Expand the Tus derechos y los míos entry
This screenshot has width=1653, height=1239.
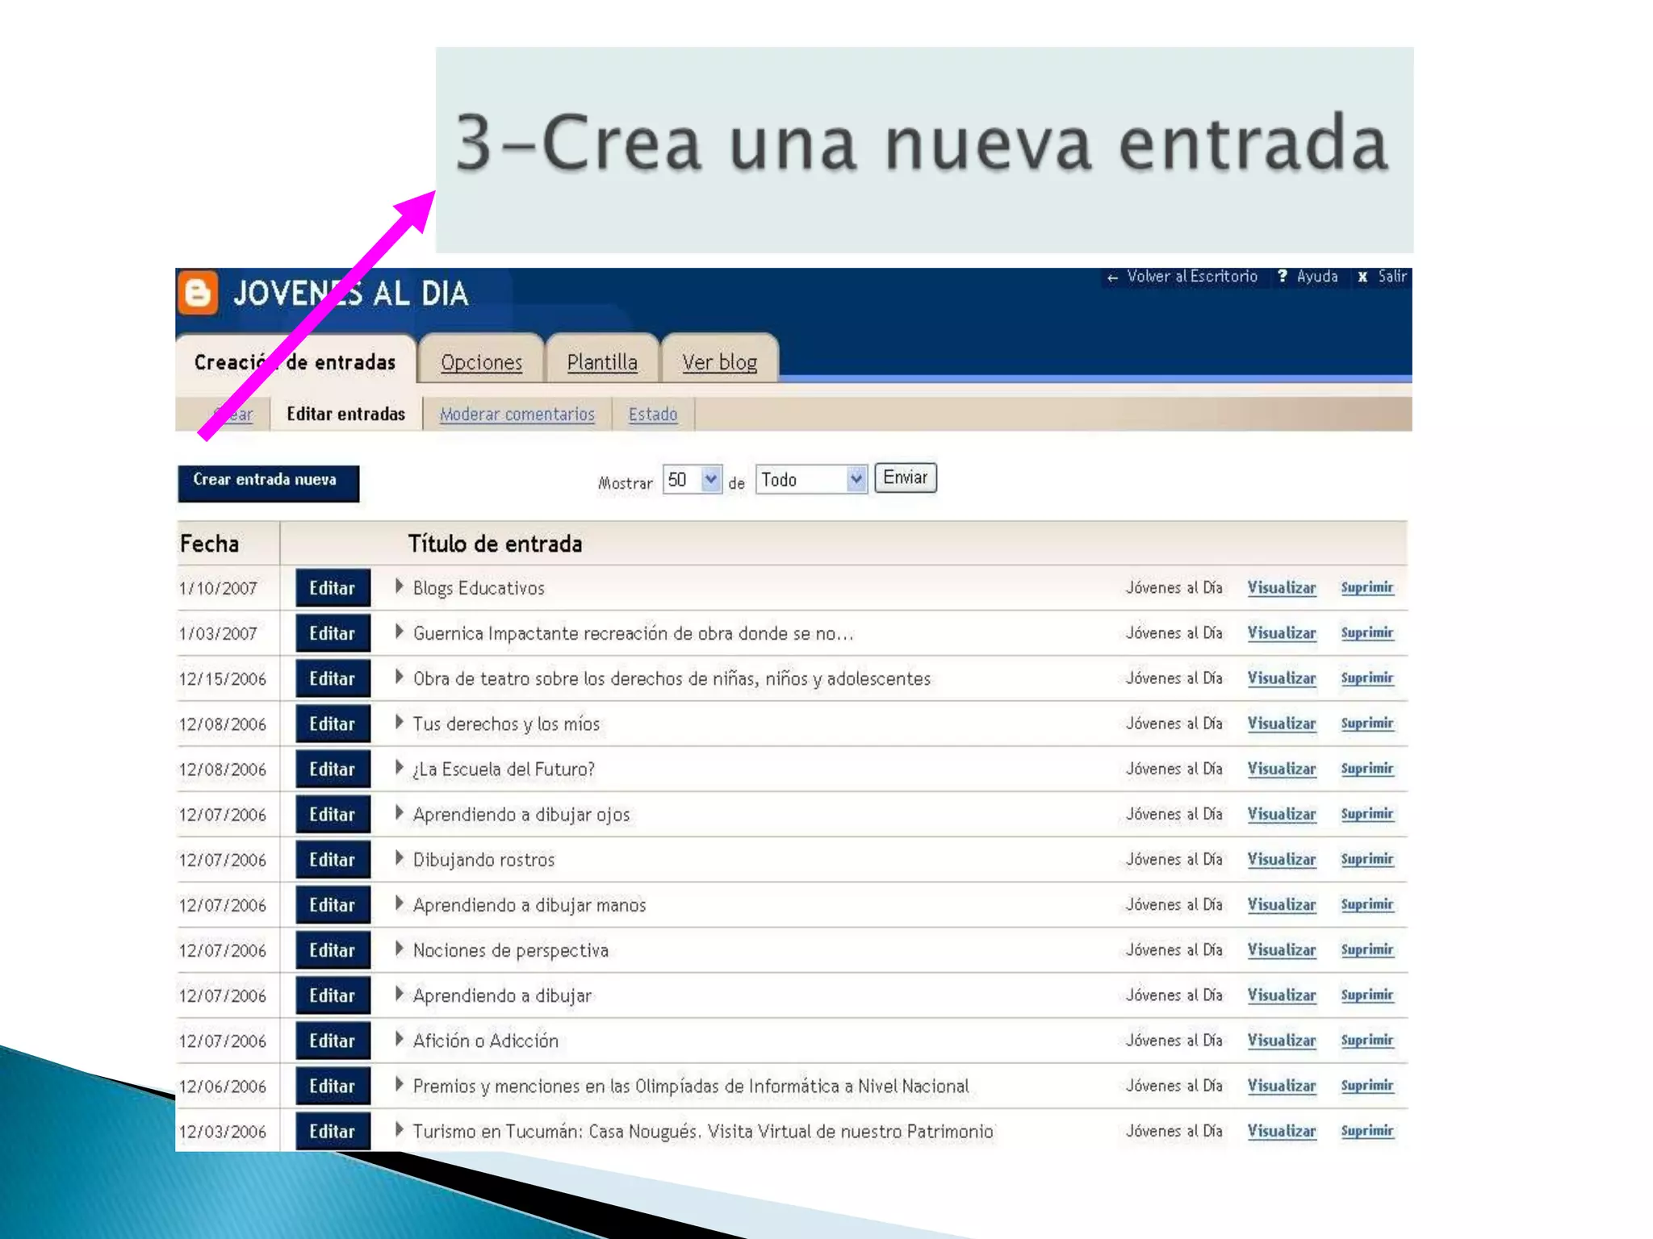tap(399, 722)
